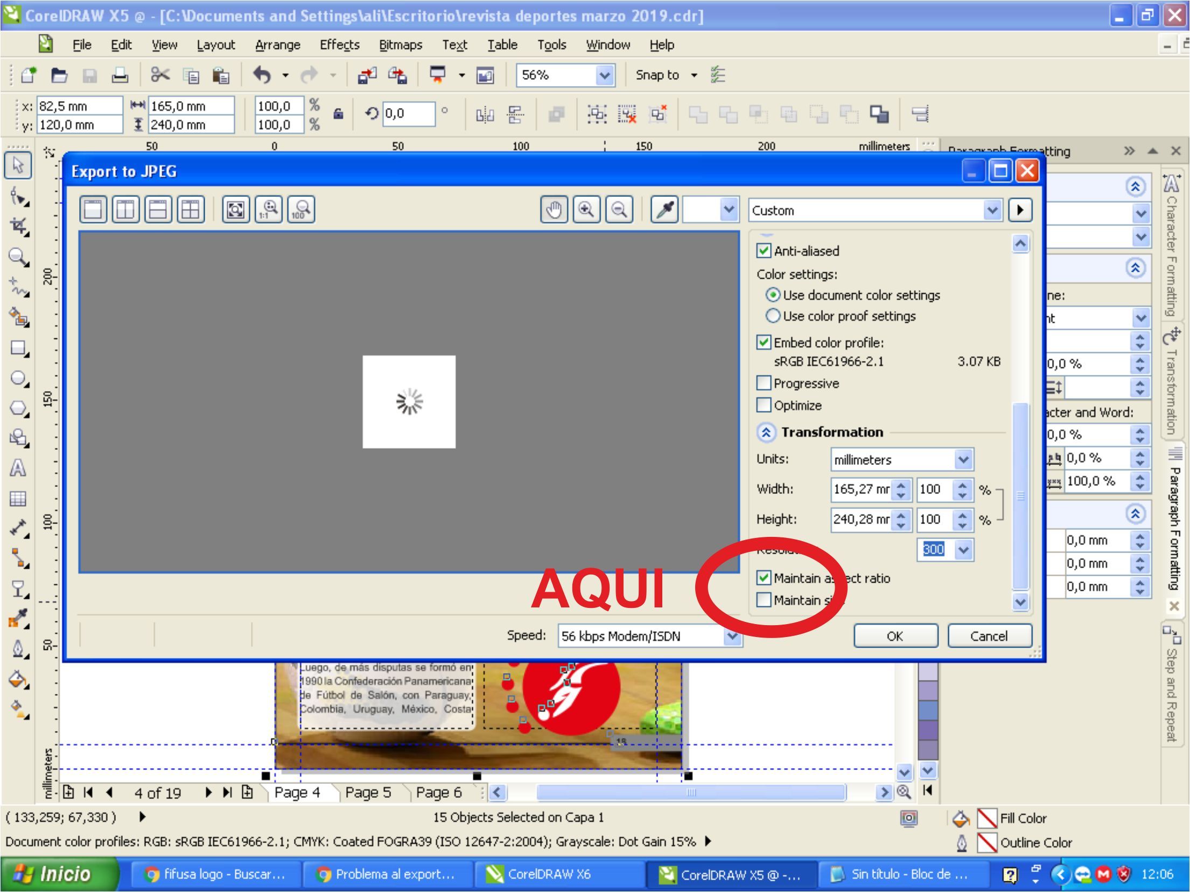
Task: Open the Effects menu
Action: (339, 45)
